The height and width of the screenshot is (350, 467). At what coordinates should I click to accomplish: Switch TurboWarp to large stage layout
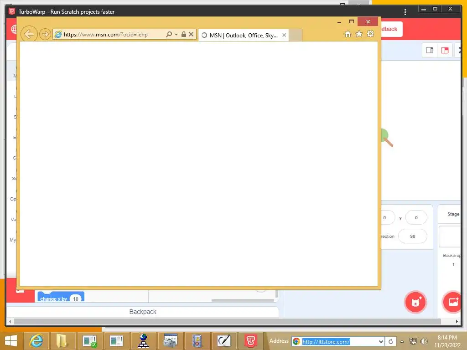(445, 50)
